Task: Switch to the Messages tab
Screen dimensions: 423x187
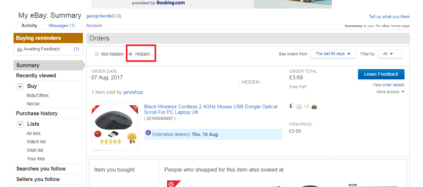Action: click(62, 26)
